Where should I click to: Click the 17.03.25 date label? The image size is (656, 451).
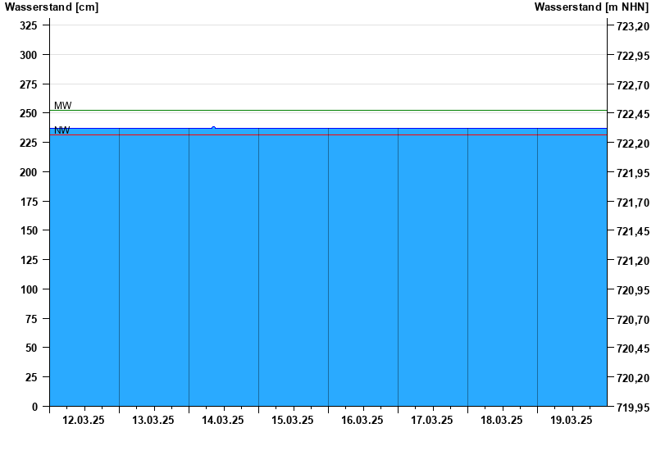click(x=432, y=420)
